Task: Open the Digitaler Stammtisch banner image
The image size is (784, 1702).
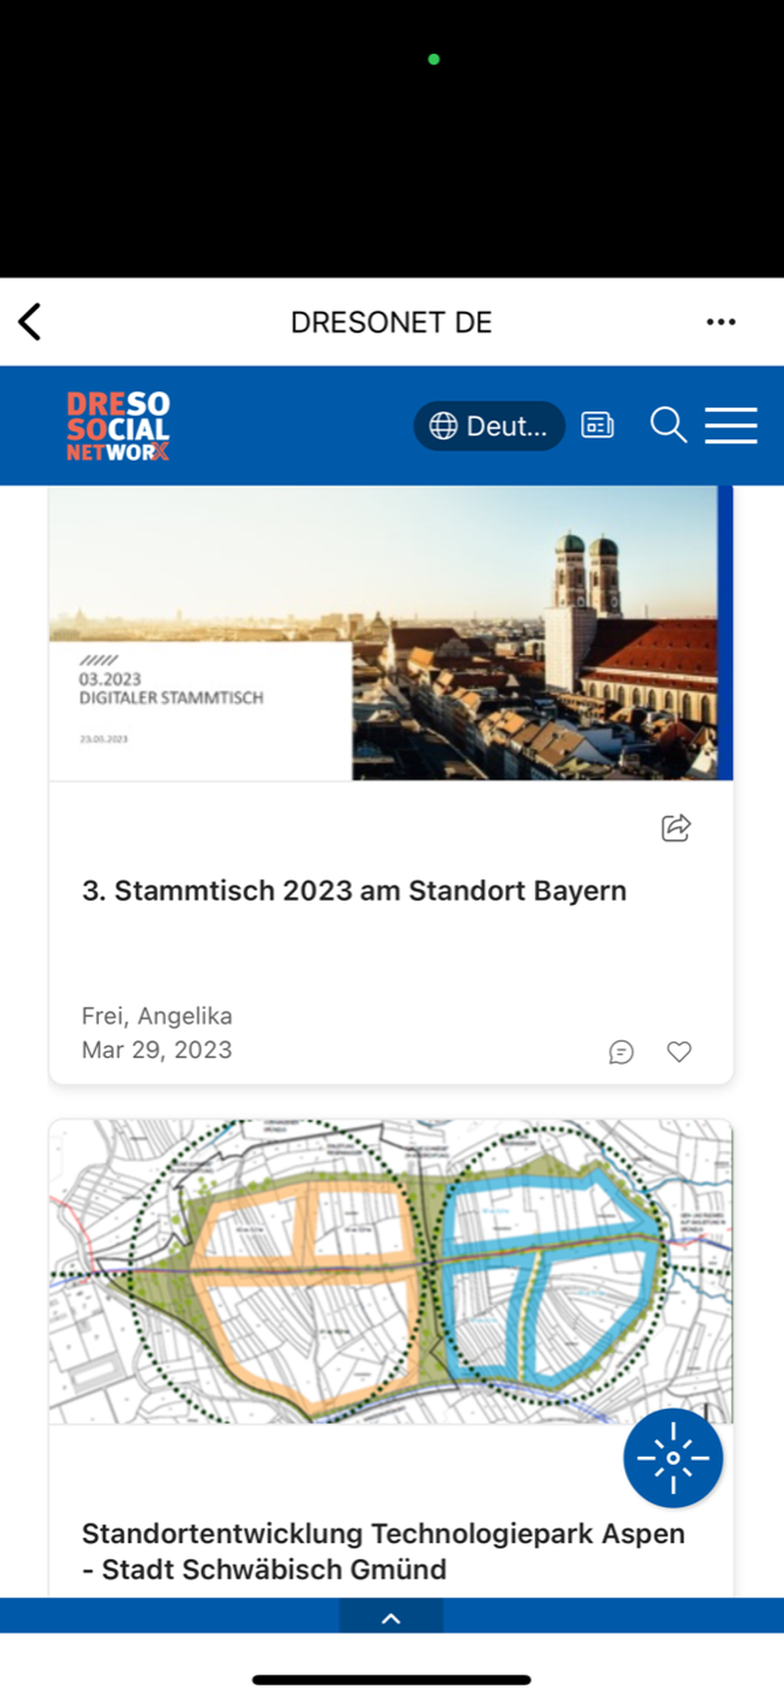Action: [x=390, y=633]
